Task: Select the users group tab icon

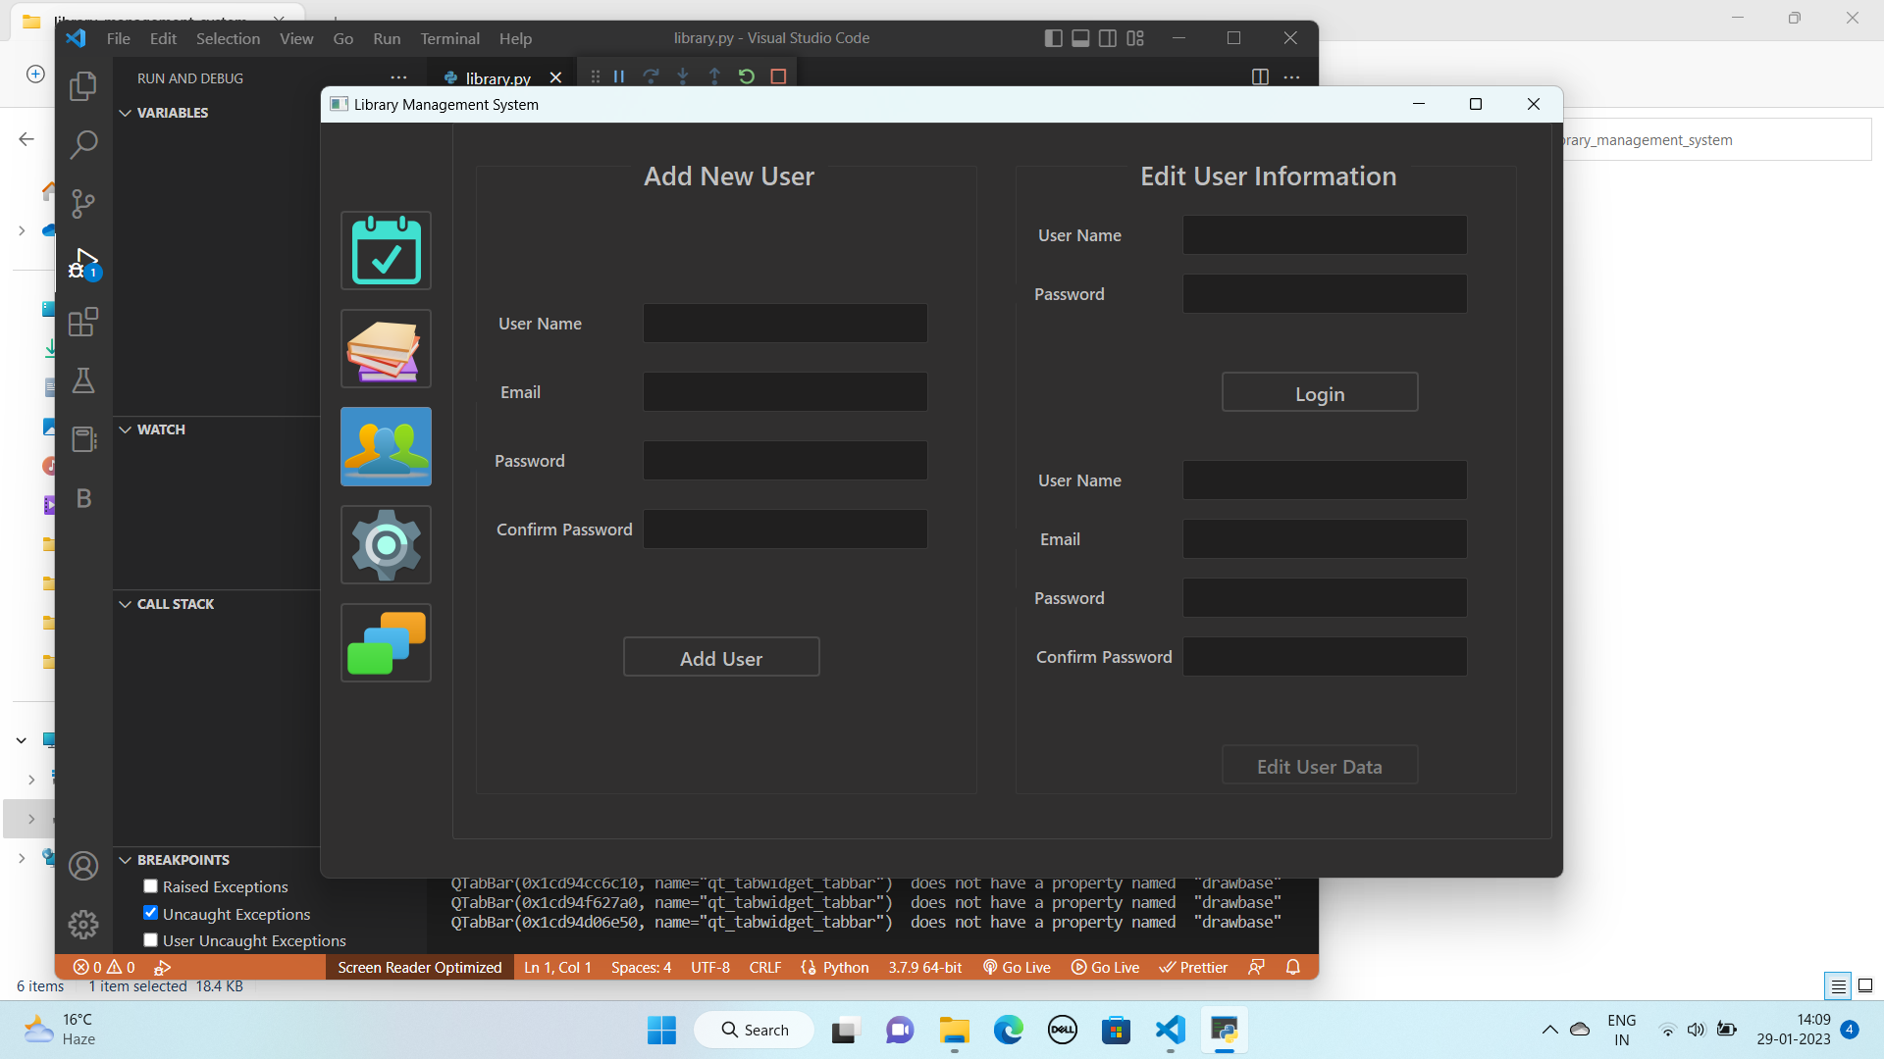Action: 386,447
